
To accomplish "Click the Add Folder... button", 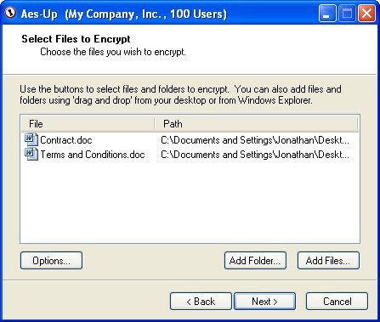I will click(255, 261).
